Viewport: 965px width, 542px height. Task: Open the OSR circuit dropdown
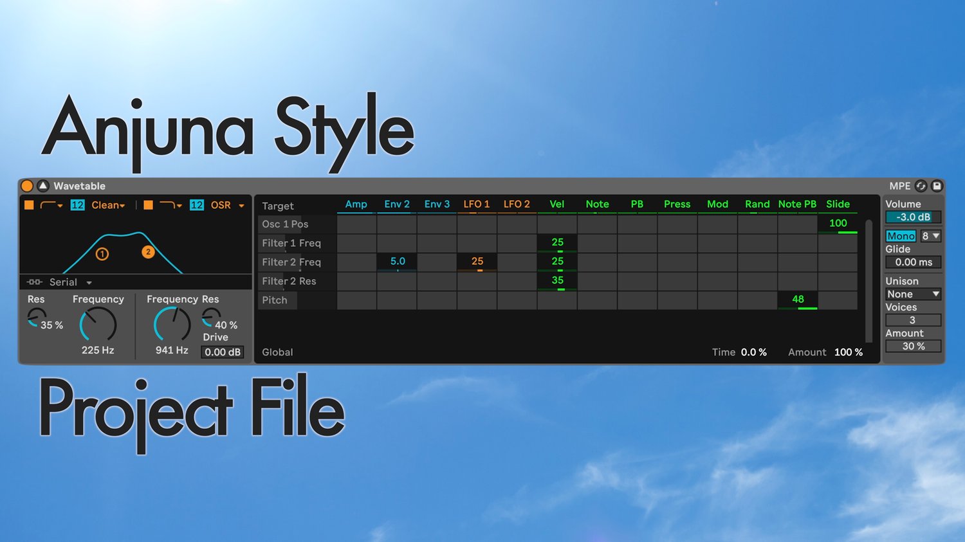tap(228, 205)
